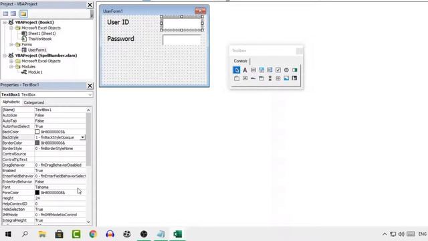Open the TextBox1 object selector dropdown

(x=90, y=94)
